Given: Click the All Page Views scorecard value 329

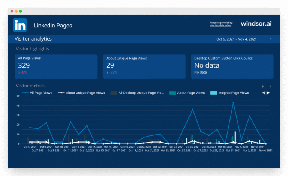Looking at the screenshot, I should pos(24,65).
